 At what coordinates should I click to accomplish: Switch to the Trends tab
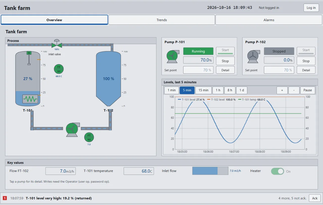162,20
